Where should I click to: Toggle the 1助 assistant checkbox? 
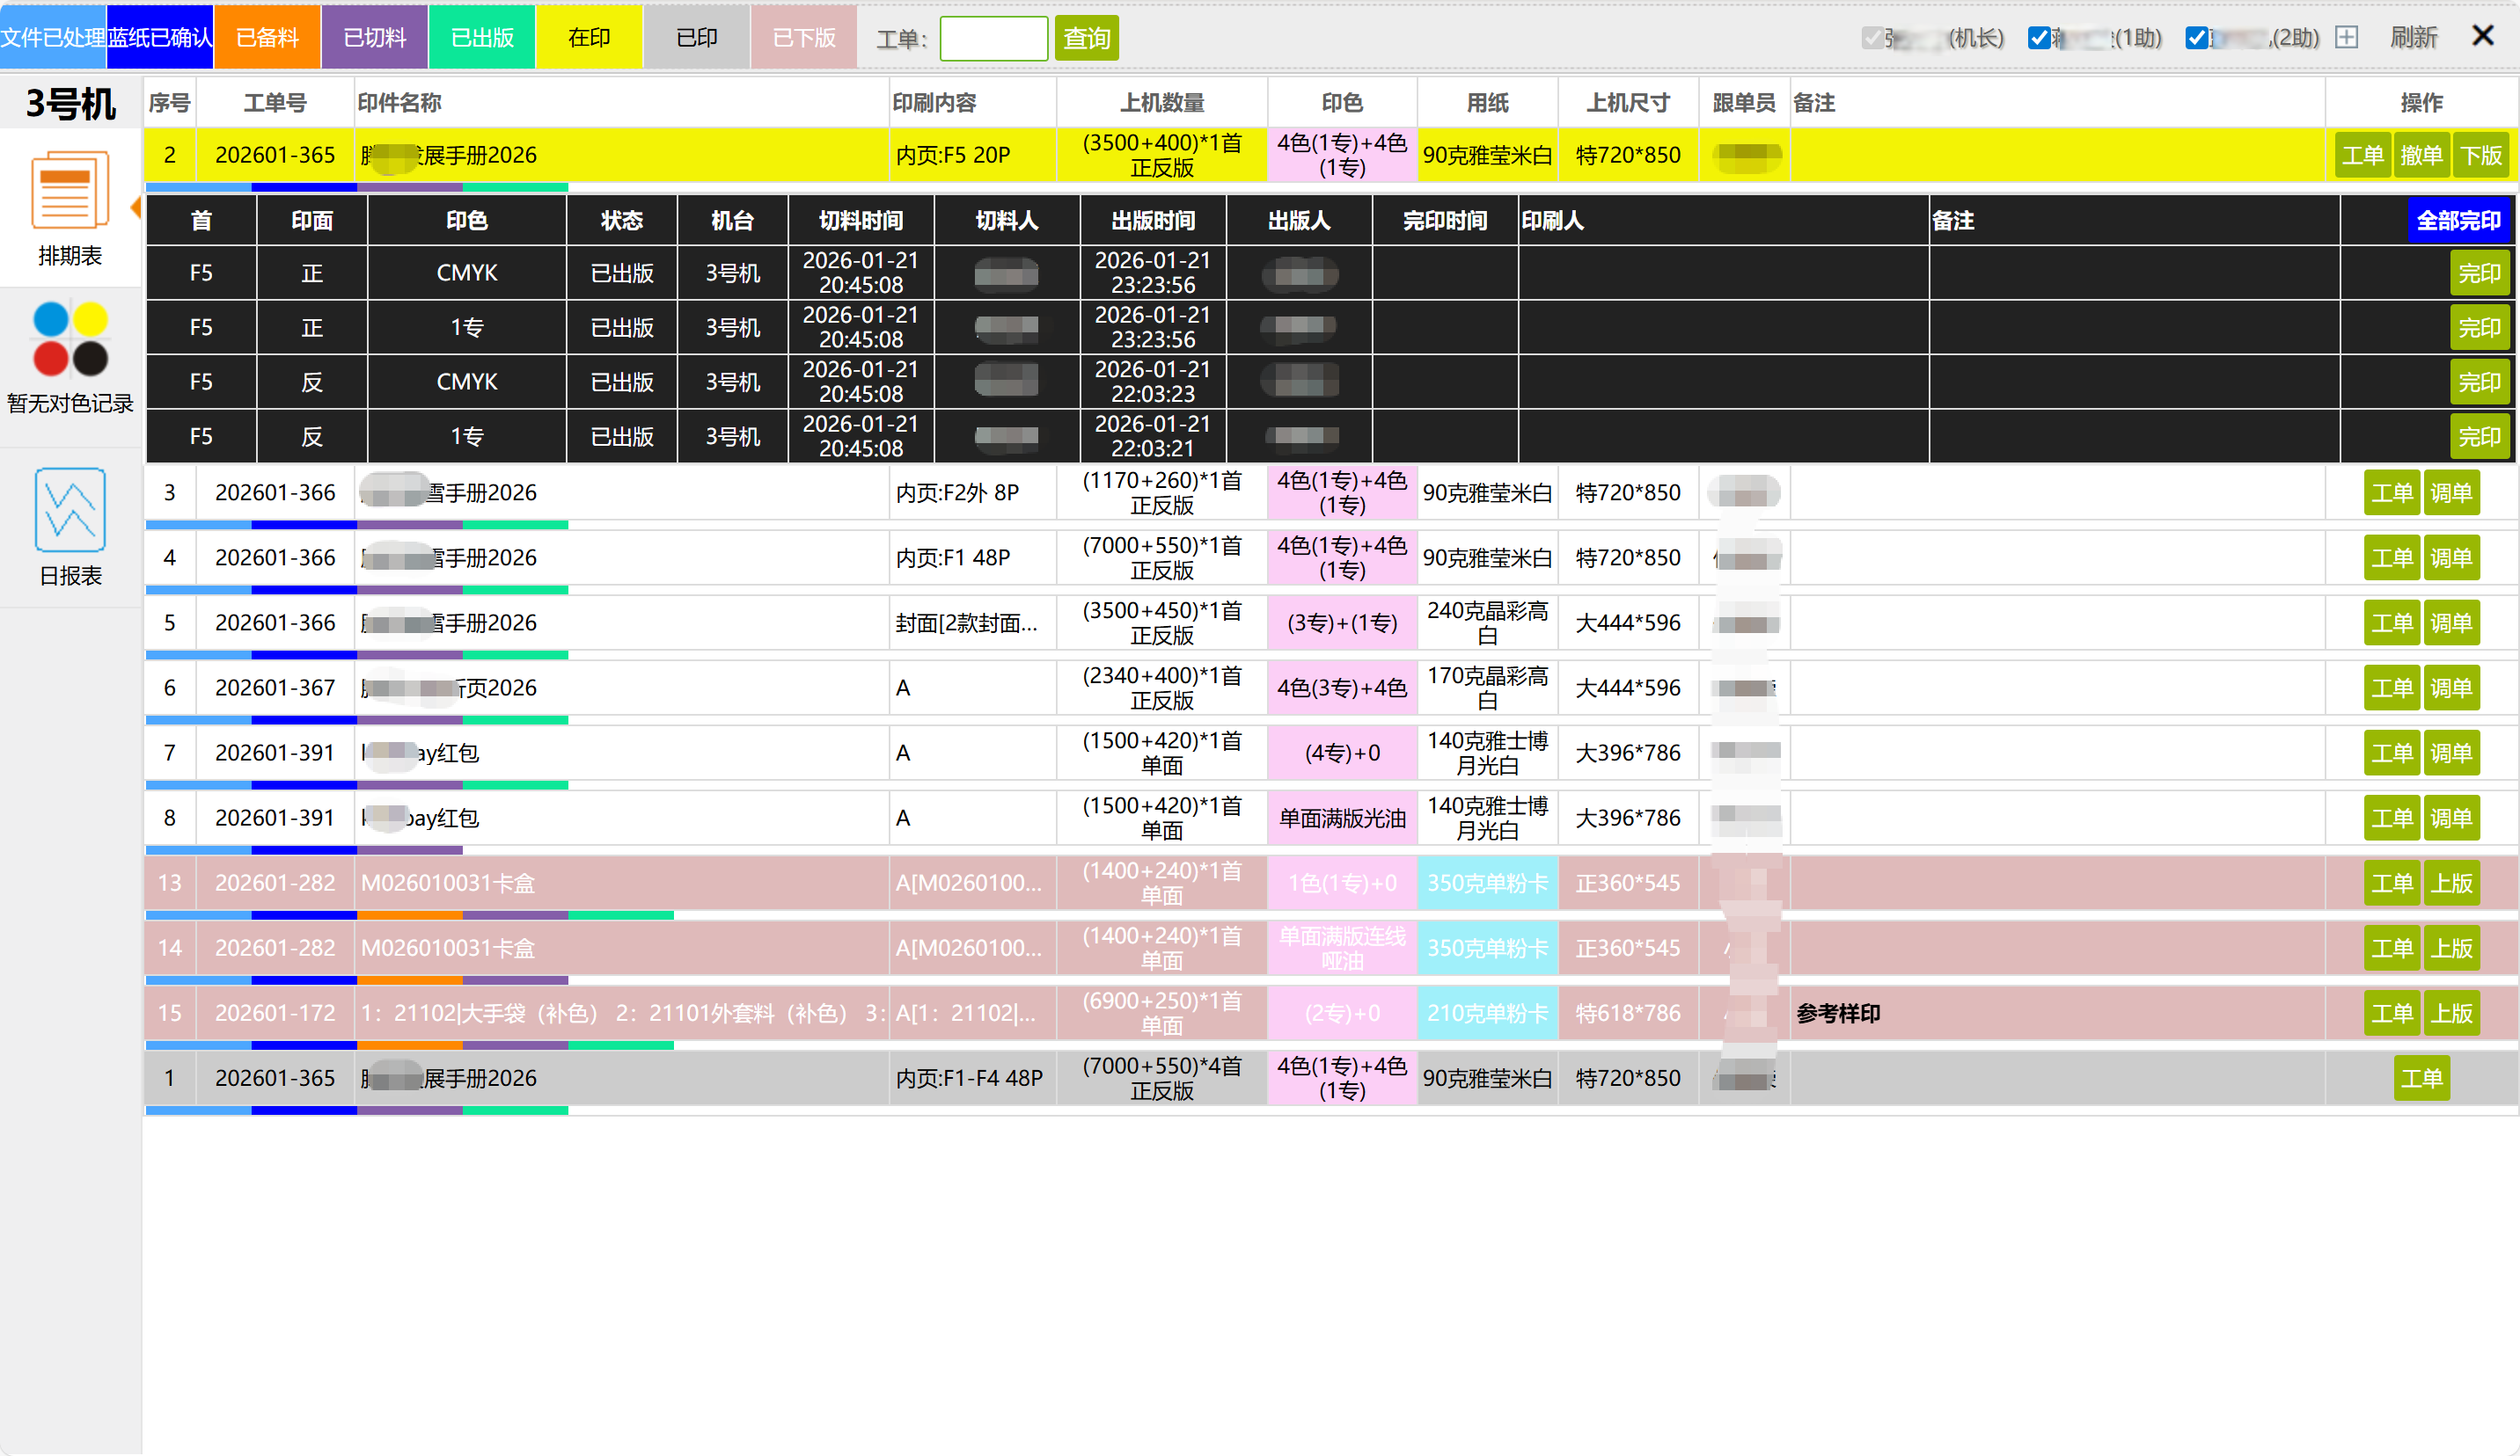2038,38
